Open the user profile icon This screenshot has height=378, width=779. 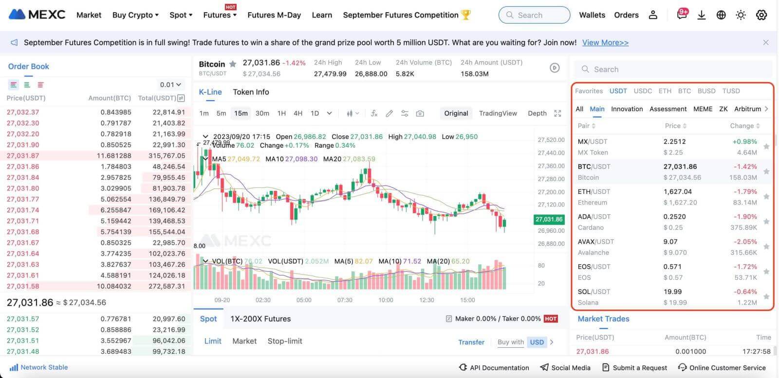(653, 15)
